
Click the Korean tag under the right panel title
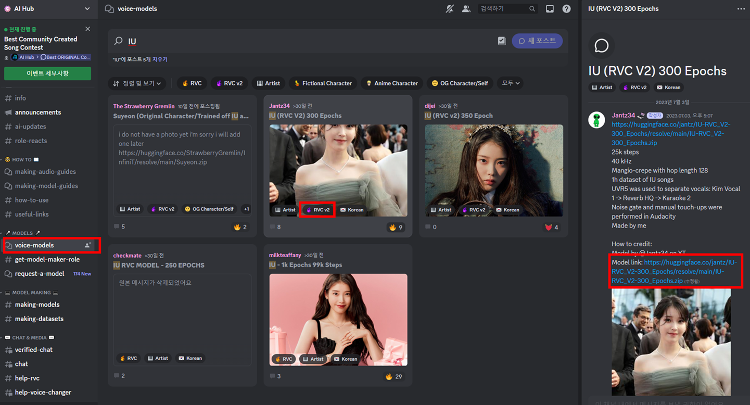668,87
